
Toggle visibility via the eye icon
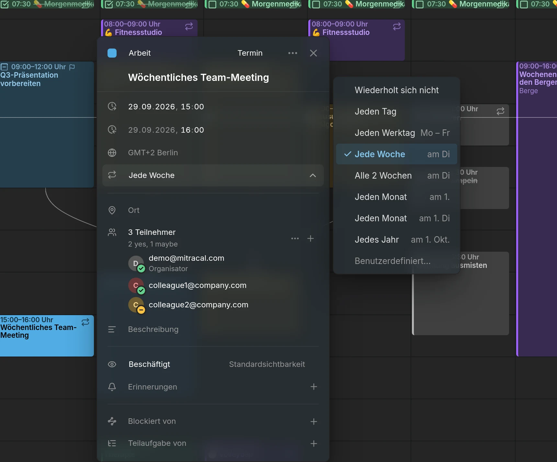(x=112, y=364)
